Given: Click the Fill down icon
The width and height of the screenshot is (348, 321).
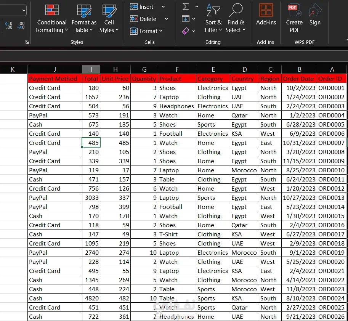Looking at the screenshot, I should [186, 19].
